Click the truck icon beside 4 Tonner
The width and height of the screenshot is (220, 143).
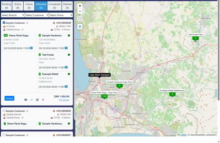4,26
